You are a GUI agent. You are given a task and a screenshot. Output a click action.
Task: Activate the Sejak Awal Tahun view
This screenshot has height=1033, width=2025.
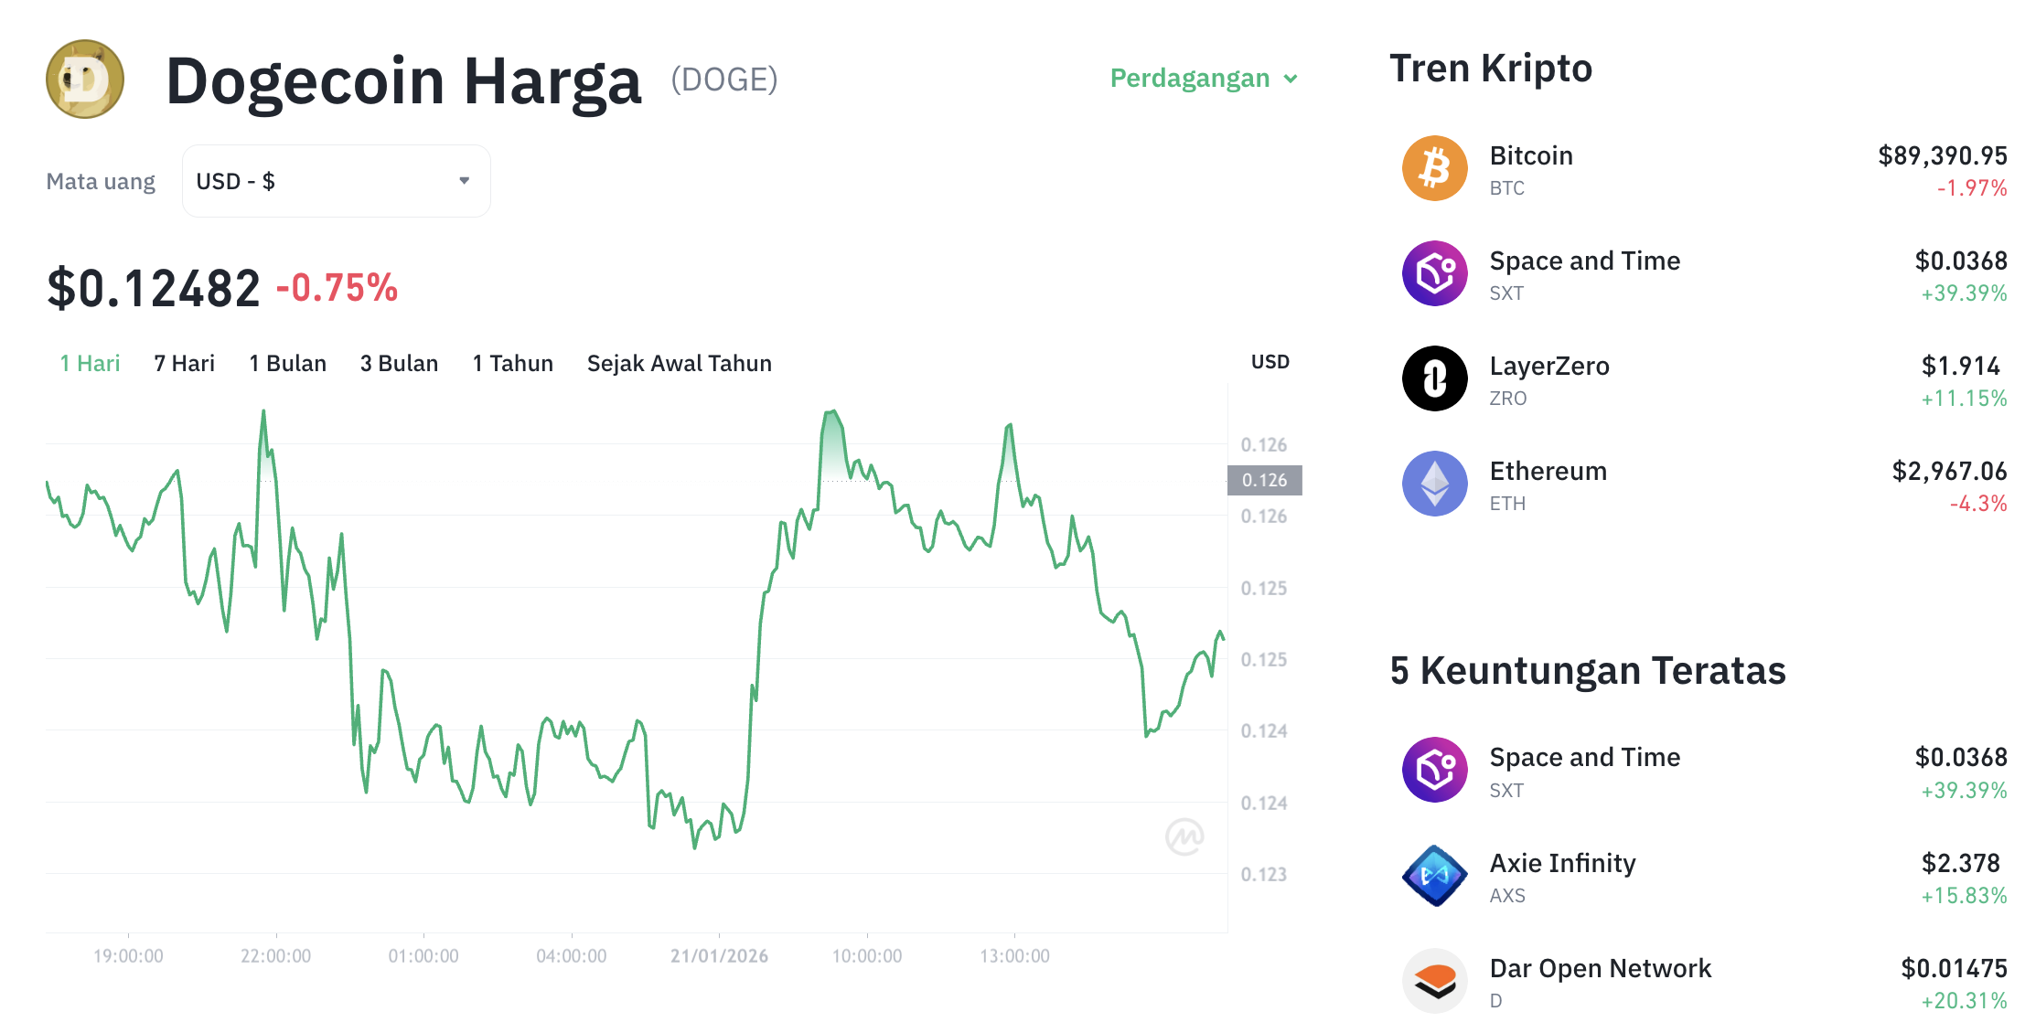coord(679,363)
